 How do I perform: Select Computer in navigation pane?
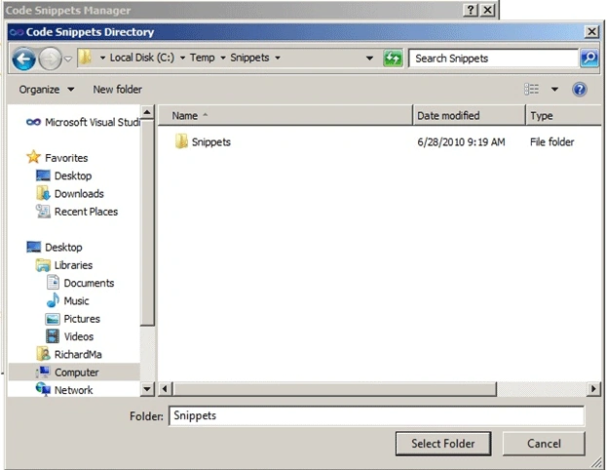point(76,372)
